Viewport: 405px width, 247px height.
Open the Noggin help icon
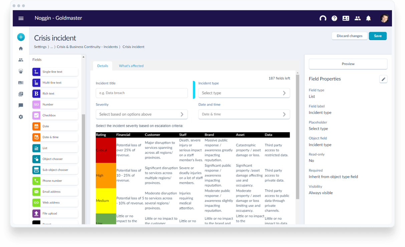(x=334, y=18)
